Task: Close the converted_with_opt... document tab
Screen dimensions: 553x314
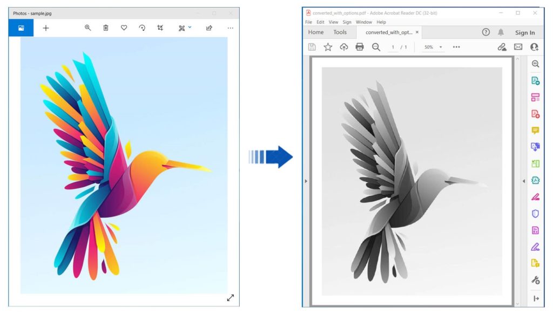Action: pos(417,32)
